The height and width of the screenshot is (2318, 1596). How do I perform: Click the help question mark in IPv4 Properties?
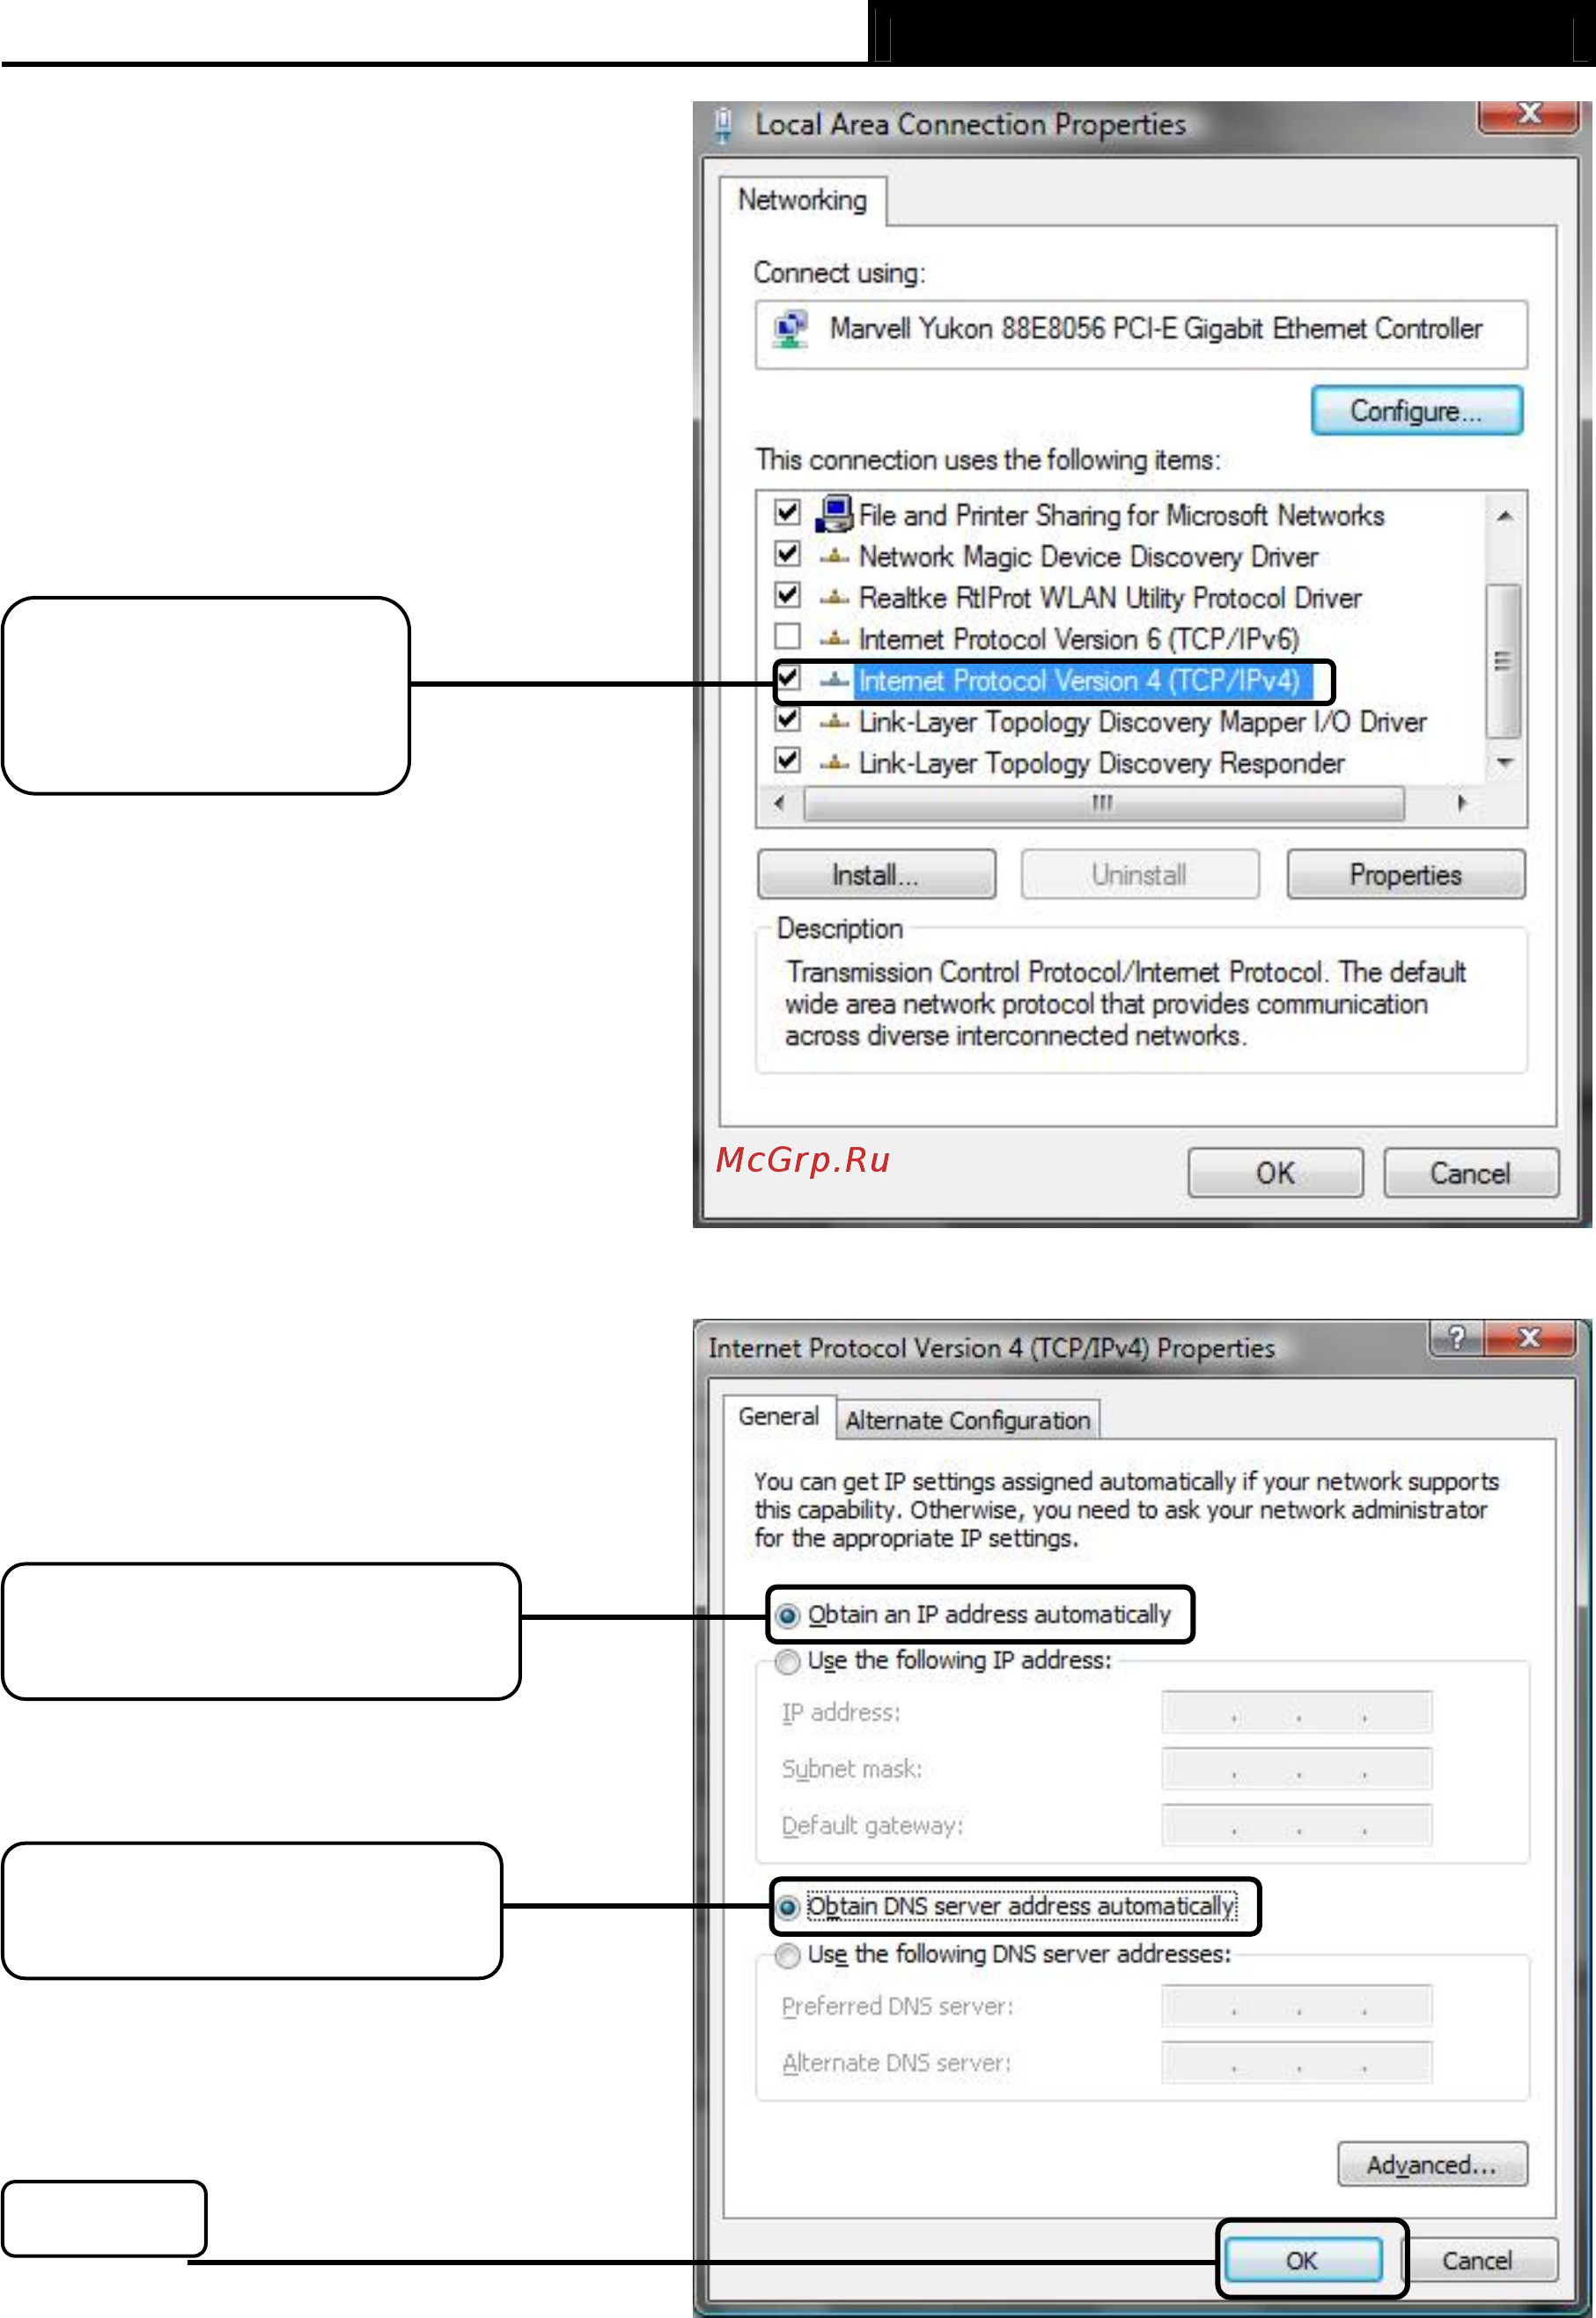tap(1456, 1337)
